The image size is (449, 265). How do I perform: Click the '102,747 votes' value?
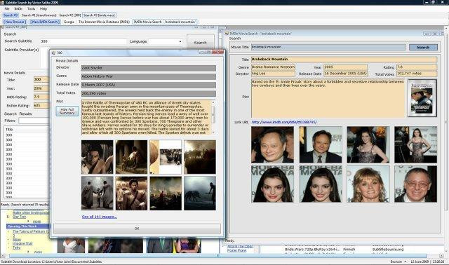coord(417,74)
